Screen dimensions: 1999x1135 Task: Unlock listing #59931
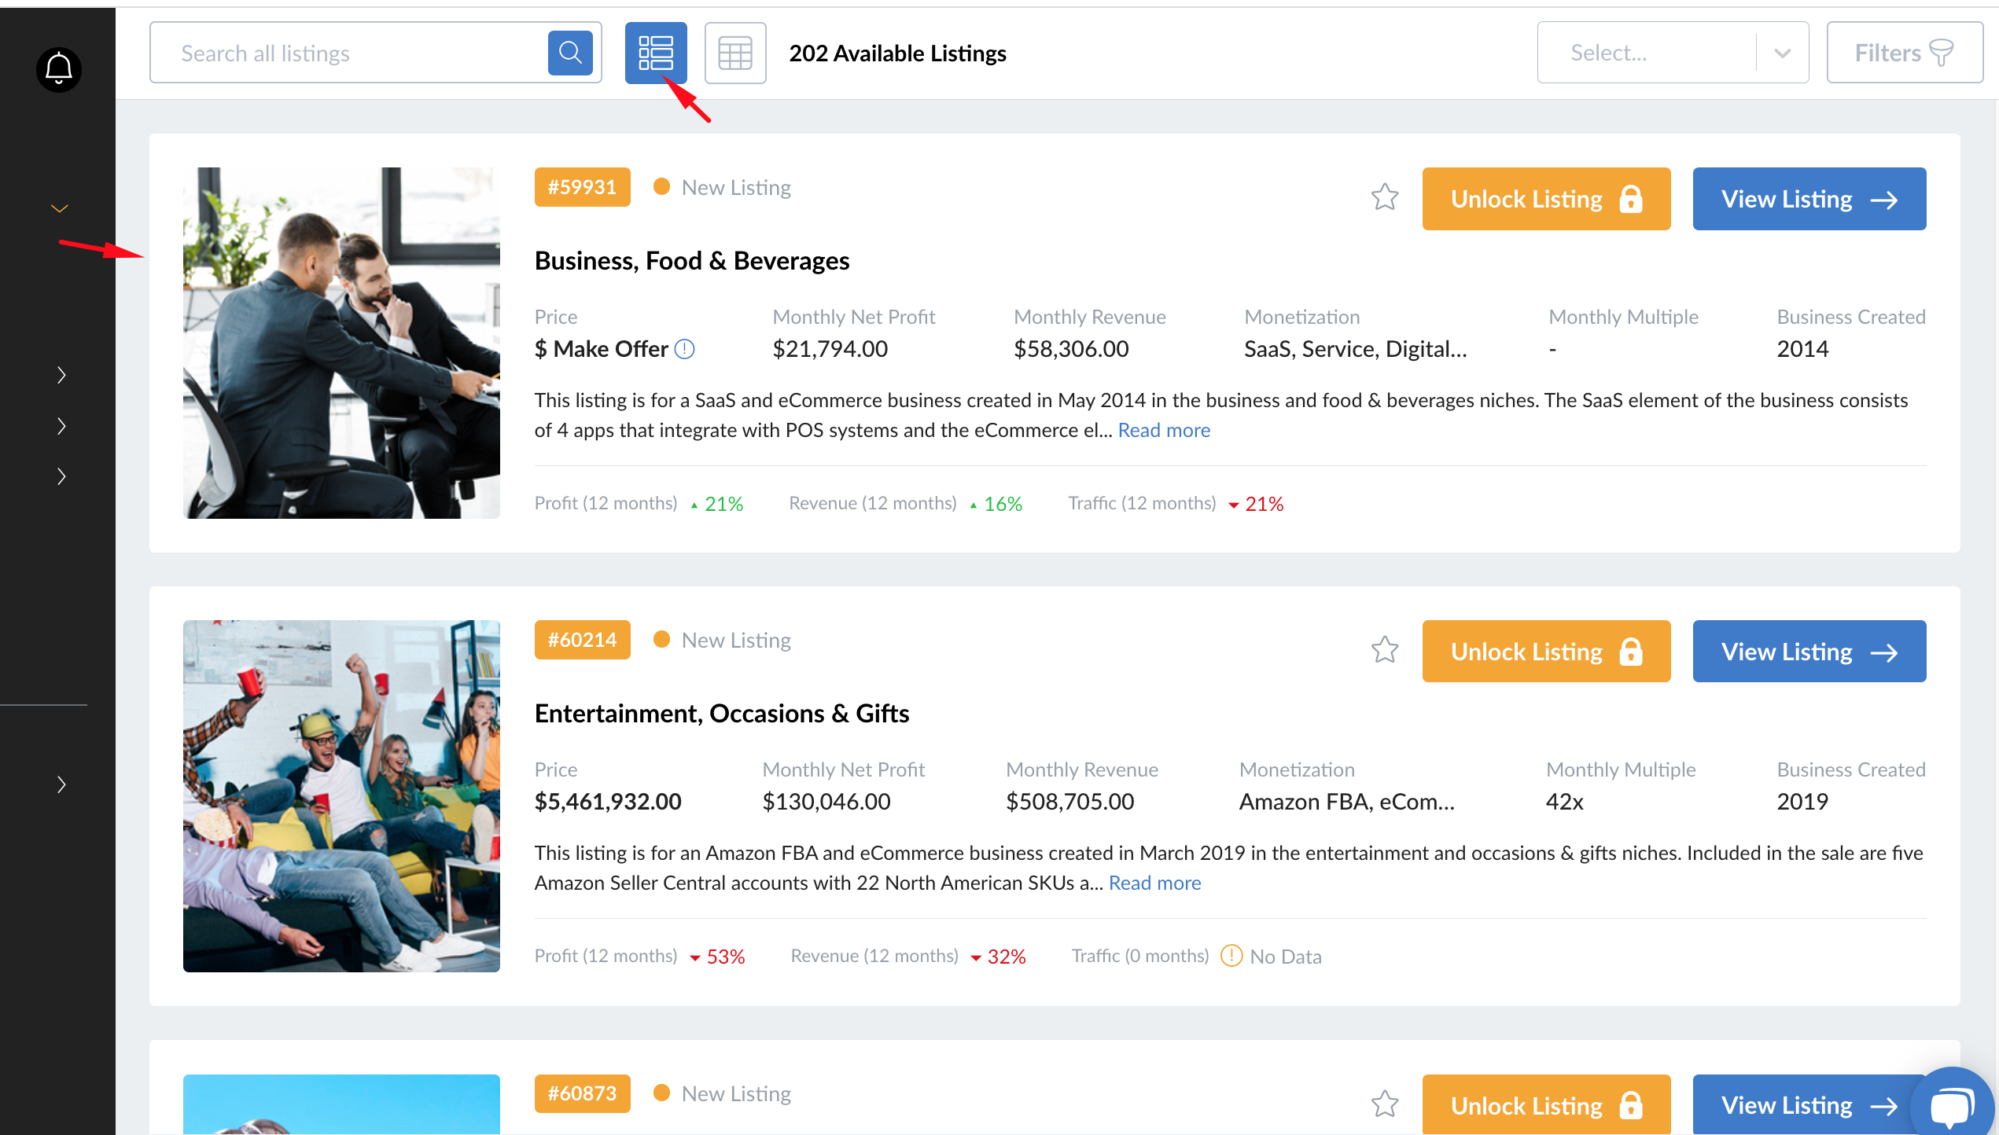point(1546,199)
